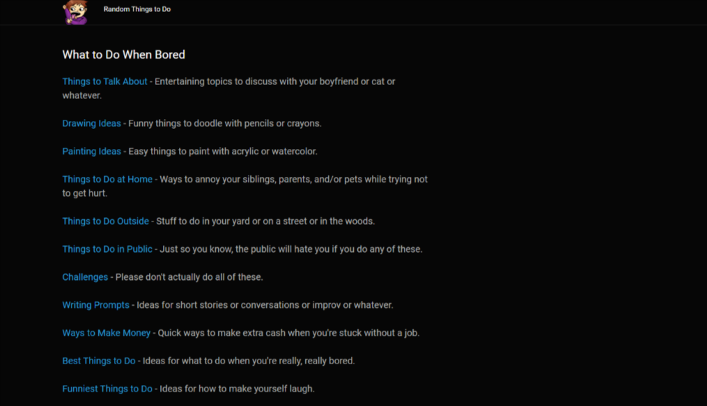The image size is (707, 406).
Task: Go to the Drawing Ideas page
Action: click(91, 123)
